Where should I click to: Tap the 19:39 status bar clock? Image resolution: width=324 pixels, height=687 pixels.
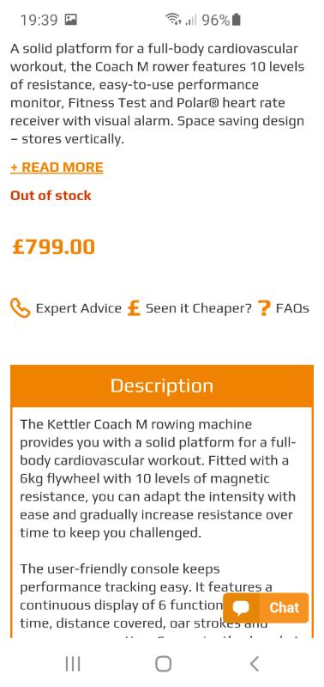(39, 20)
